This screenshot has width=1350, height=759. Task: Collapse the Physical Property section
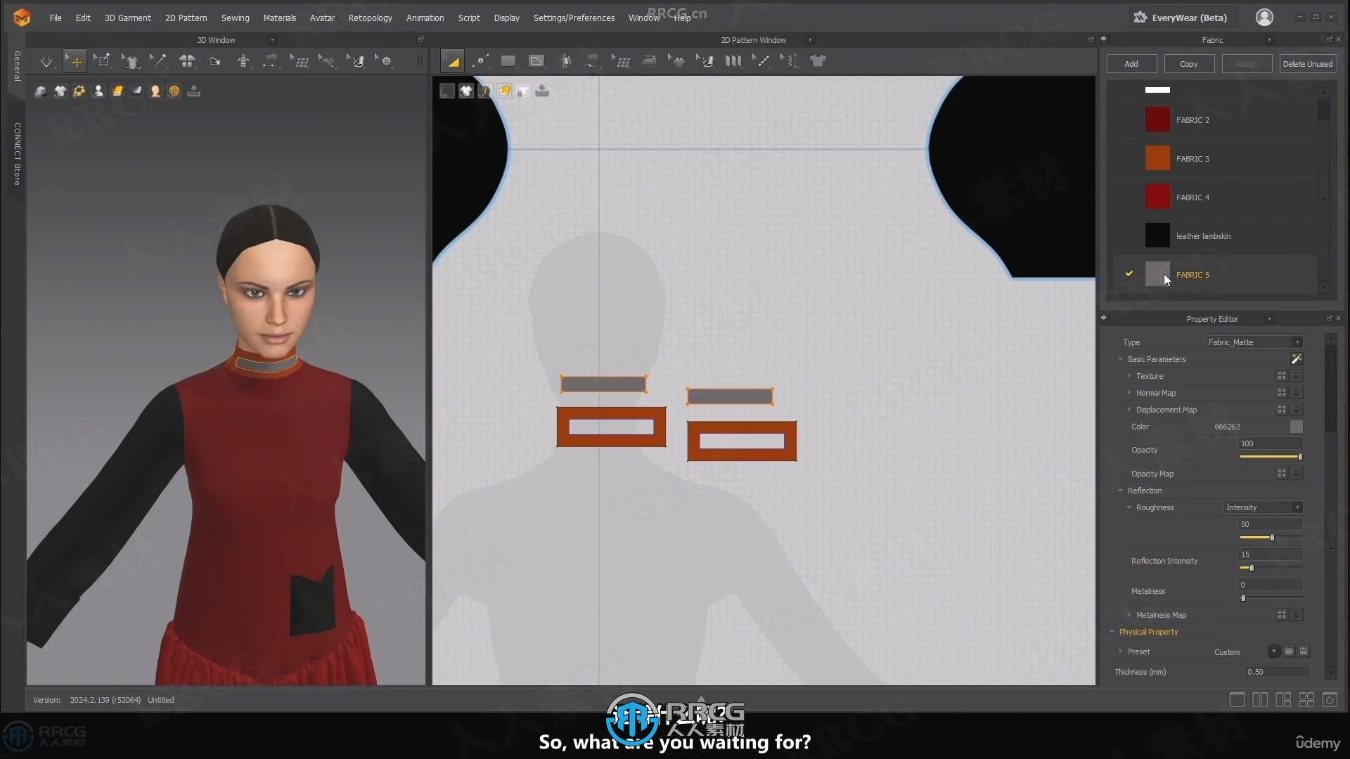coord(1112,632)
